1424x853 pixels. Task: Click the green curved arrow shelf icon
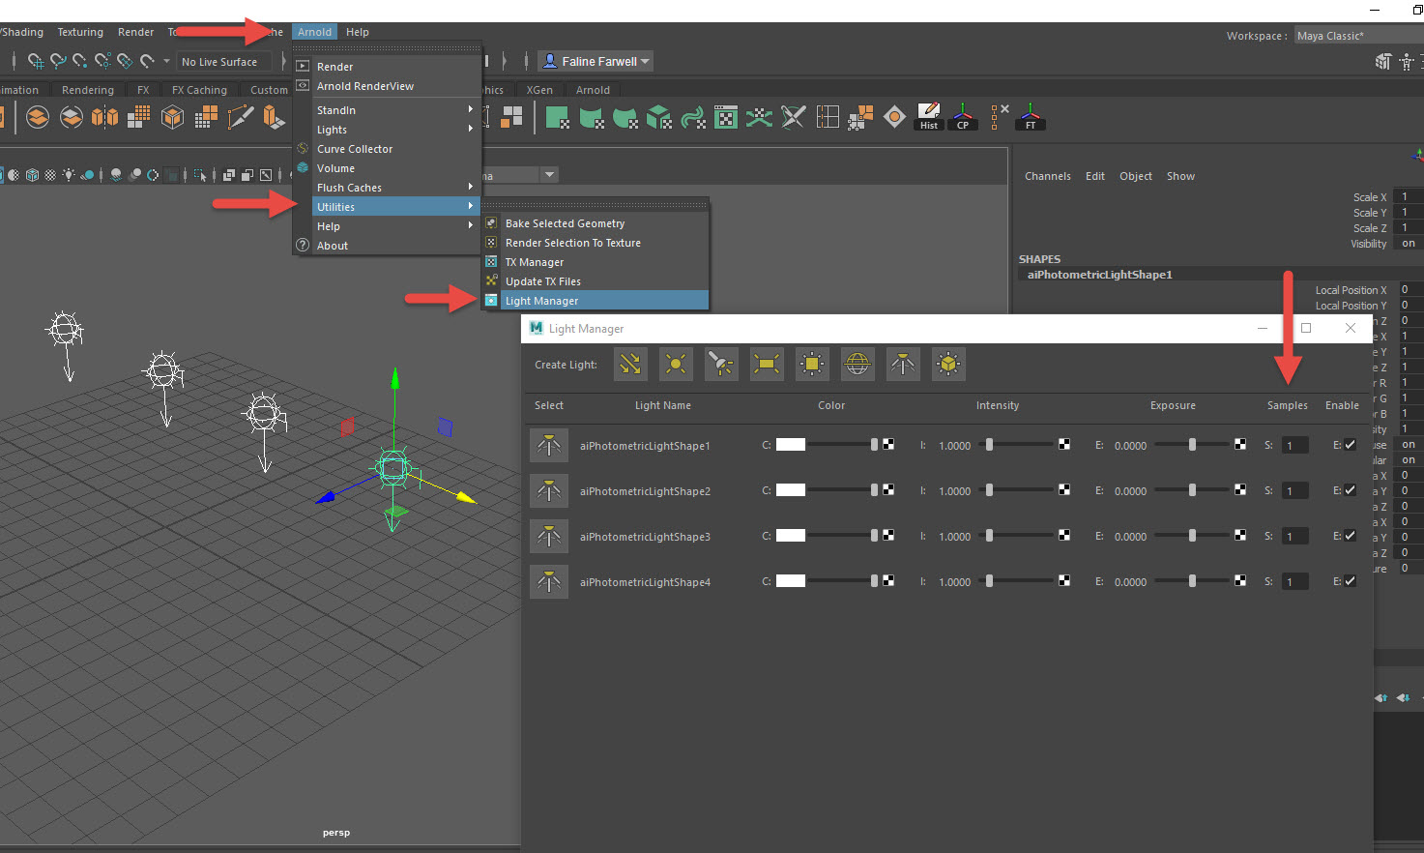tap(693, 118)
